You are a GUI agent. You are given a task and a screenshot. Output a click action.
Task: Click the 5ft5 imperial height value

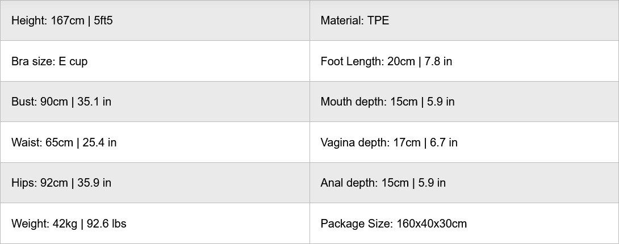coord(103,21)
